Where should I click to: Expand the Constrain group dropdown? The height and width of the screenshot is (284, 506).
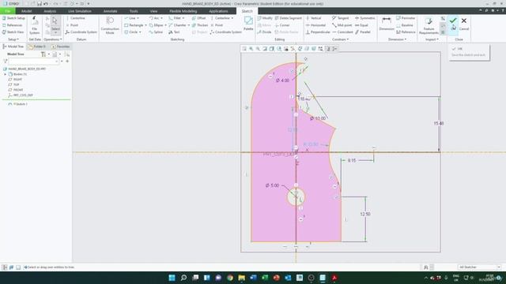(340, 39)
